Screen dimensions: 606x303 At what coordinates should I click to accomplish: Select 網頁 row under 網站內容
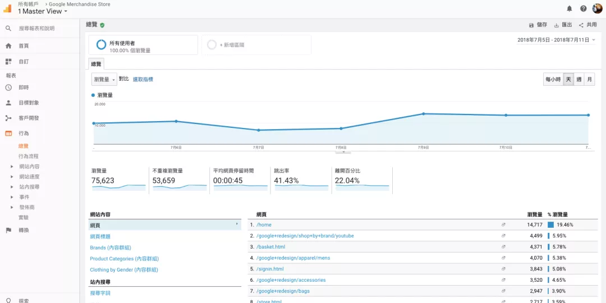tap(165, 225)
